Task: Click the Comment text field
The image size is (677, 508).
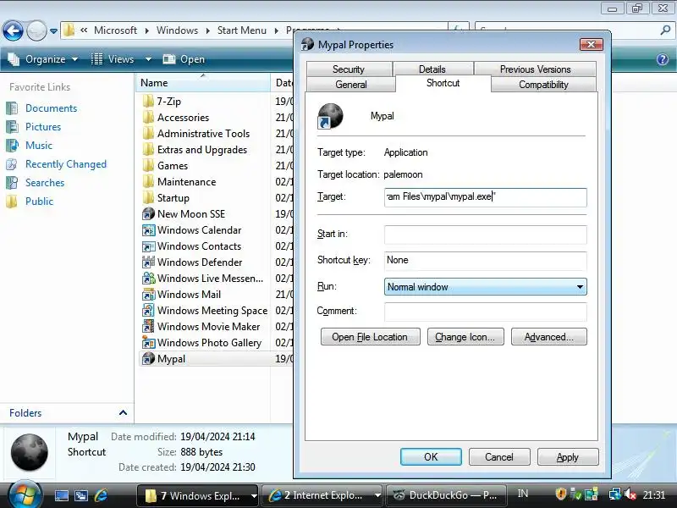Action: point(485,312)
